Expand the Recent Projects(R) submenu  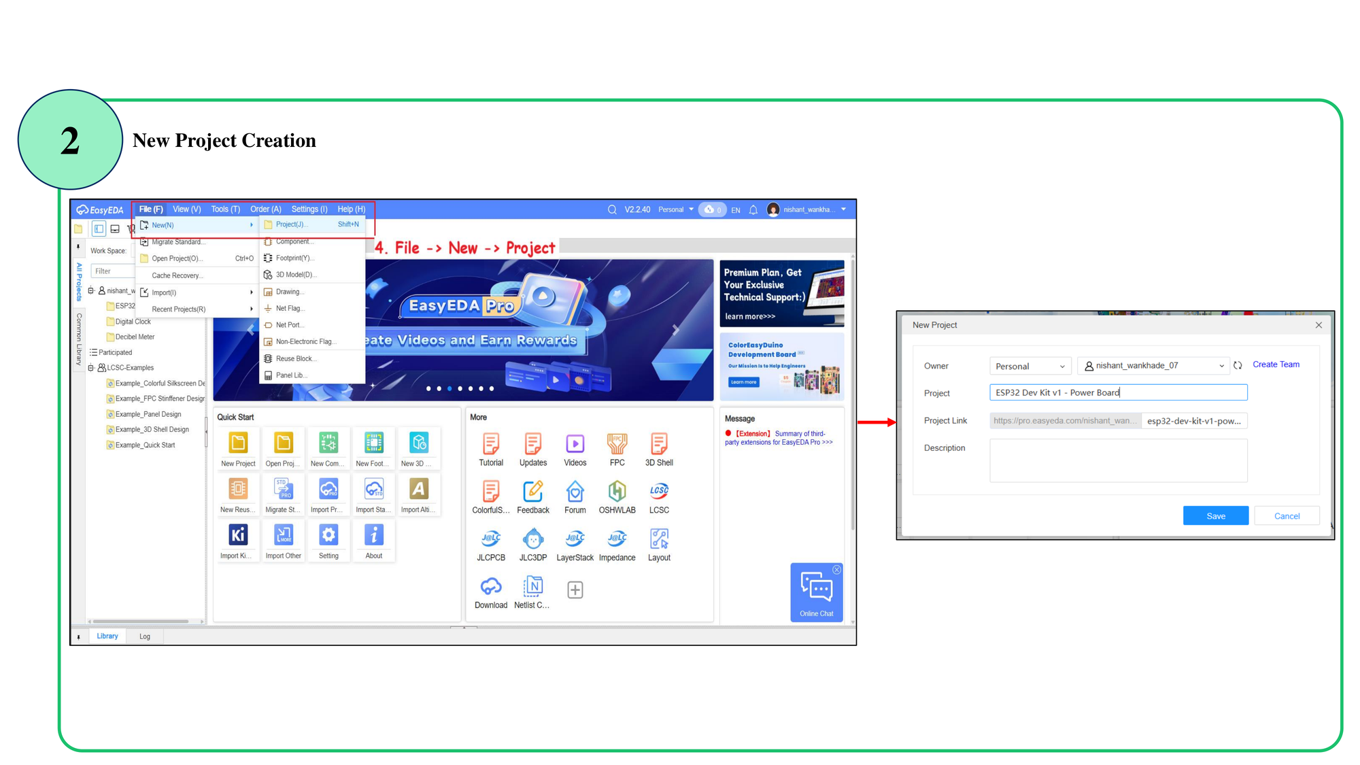197,309
